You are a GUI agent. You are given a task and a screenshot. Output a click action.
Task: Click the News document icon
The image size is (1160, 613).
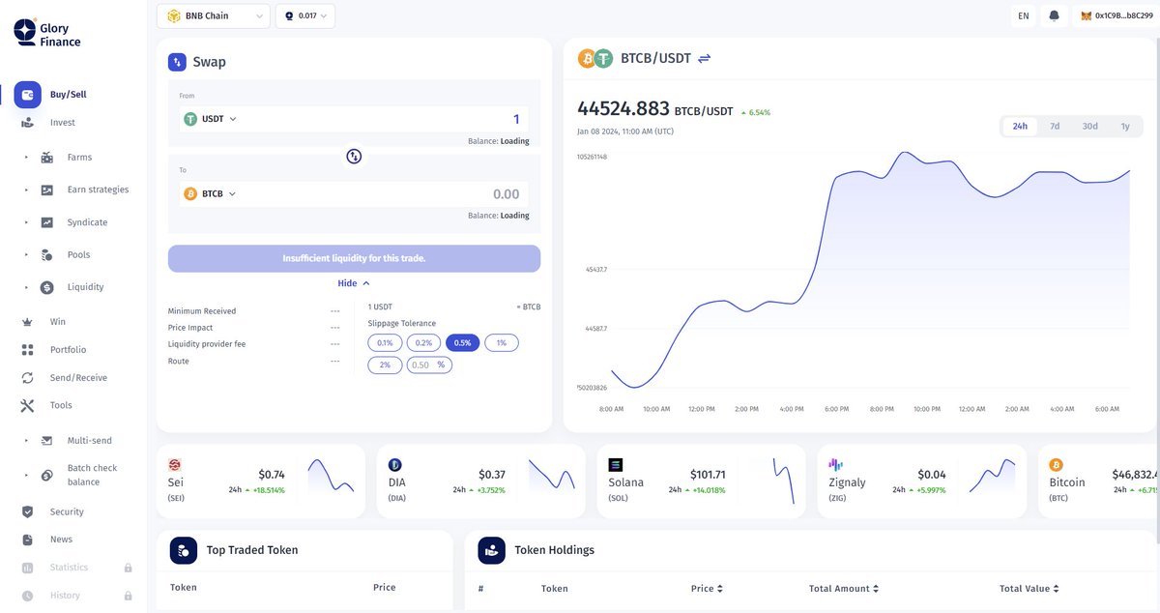27,540
